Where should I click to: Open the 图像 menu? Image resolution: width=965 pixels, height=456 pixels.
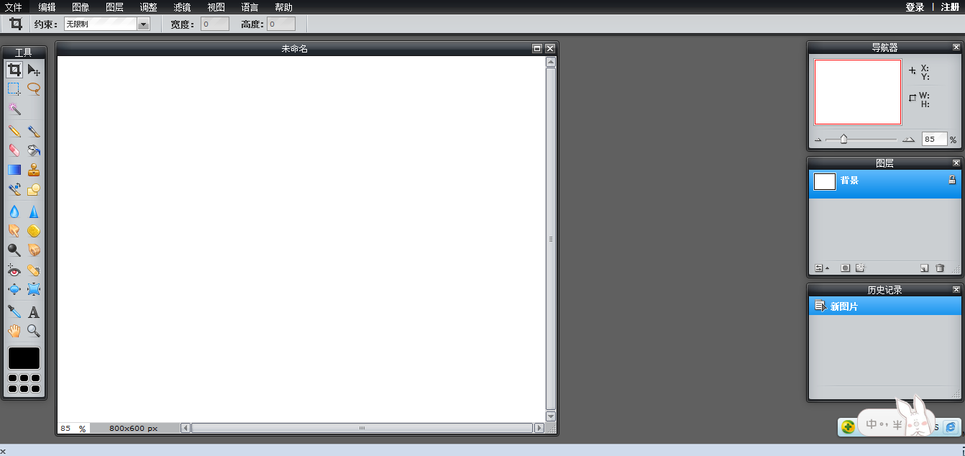pos(81,7)
